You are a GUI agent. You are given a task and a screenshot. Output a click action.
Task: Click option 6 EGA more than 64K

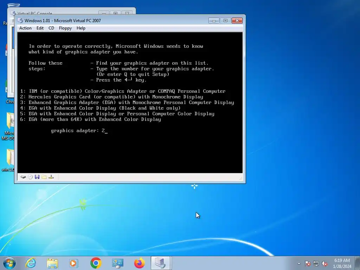pos(90,120)
